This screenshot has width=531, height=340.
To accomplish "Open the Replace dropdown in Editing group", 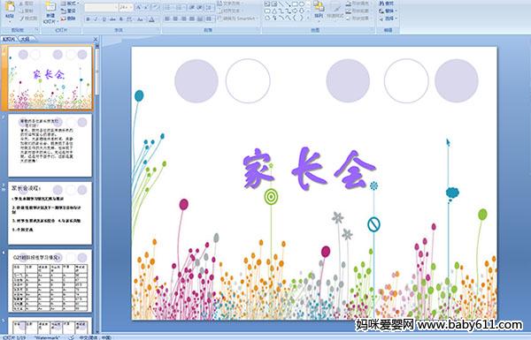I will pyautogui.click(x=388, y=11).
